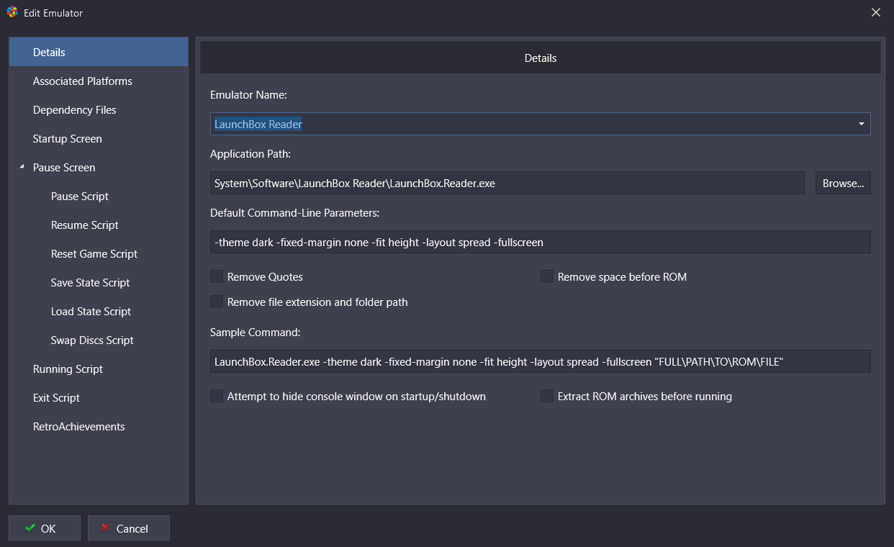Close the Edit Emulator window

point(876,12)
